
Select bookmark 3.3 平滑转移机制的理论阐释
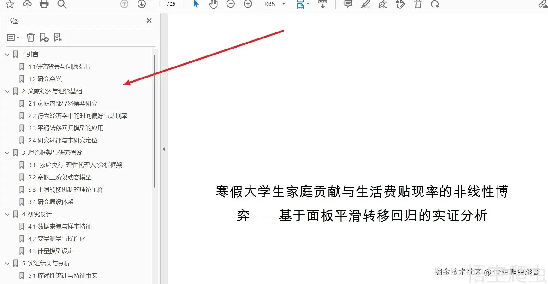point(66,190)
